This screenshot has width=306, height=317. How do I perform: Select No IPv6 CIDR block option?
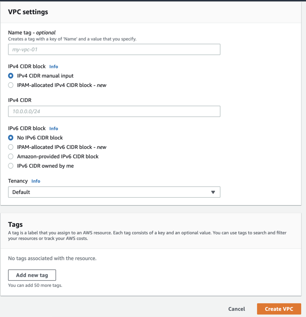click(11, 138)
